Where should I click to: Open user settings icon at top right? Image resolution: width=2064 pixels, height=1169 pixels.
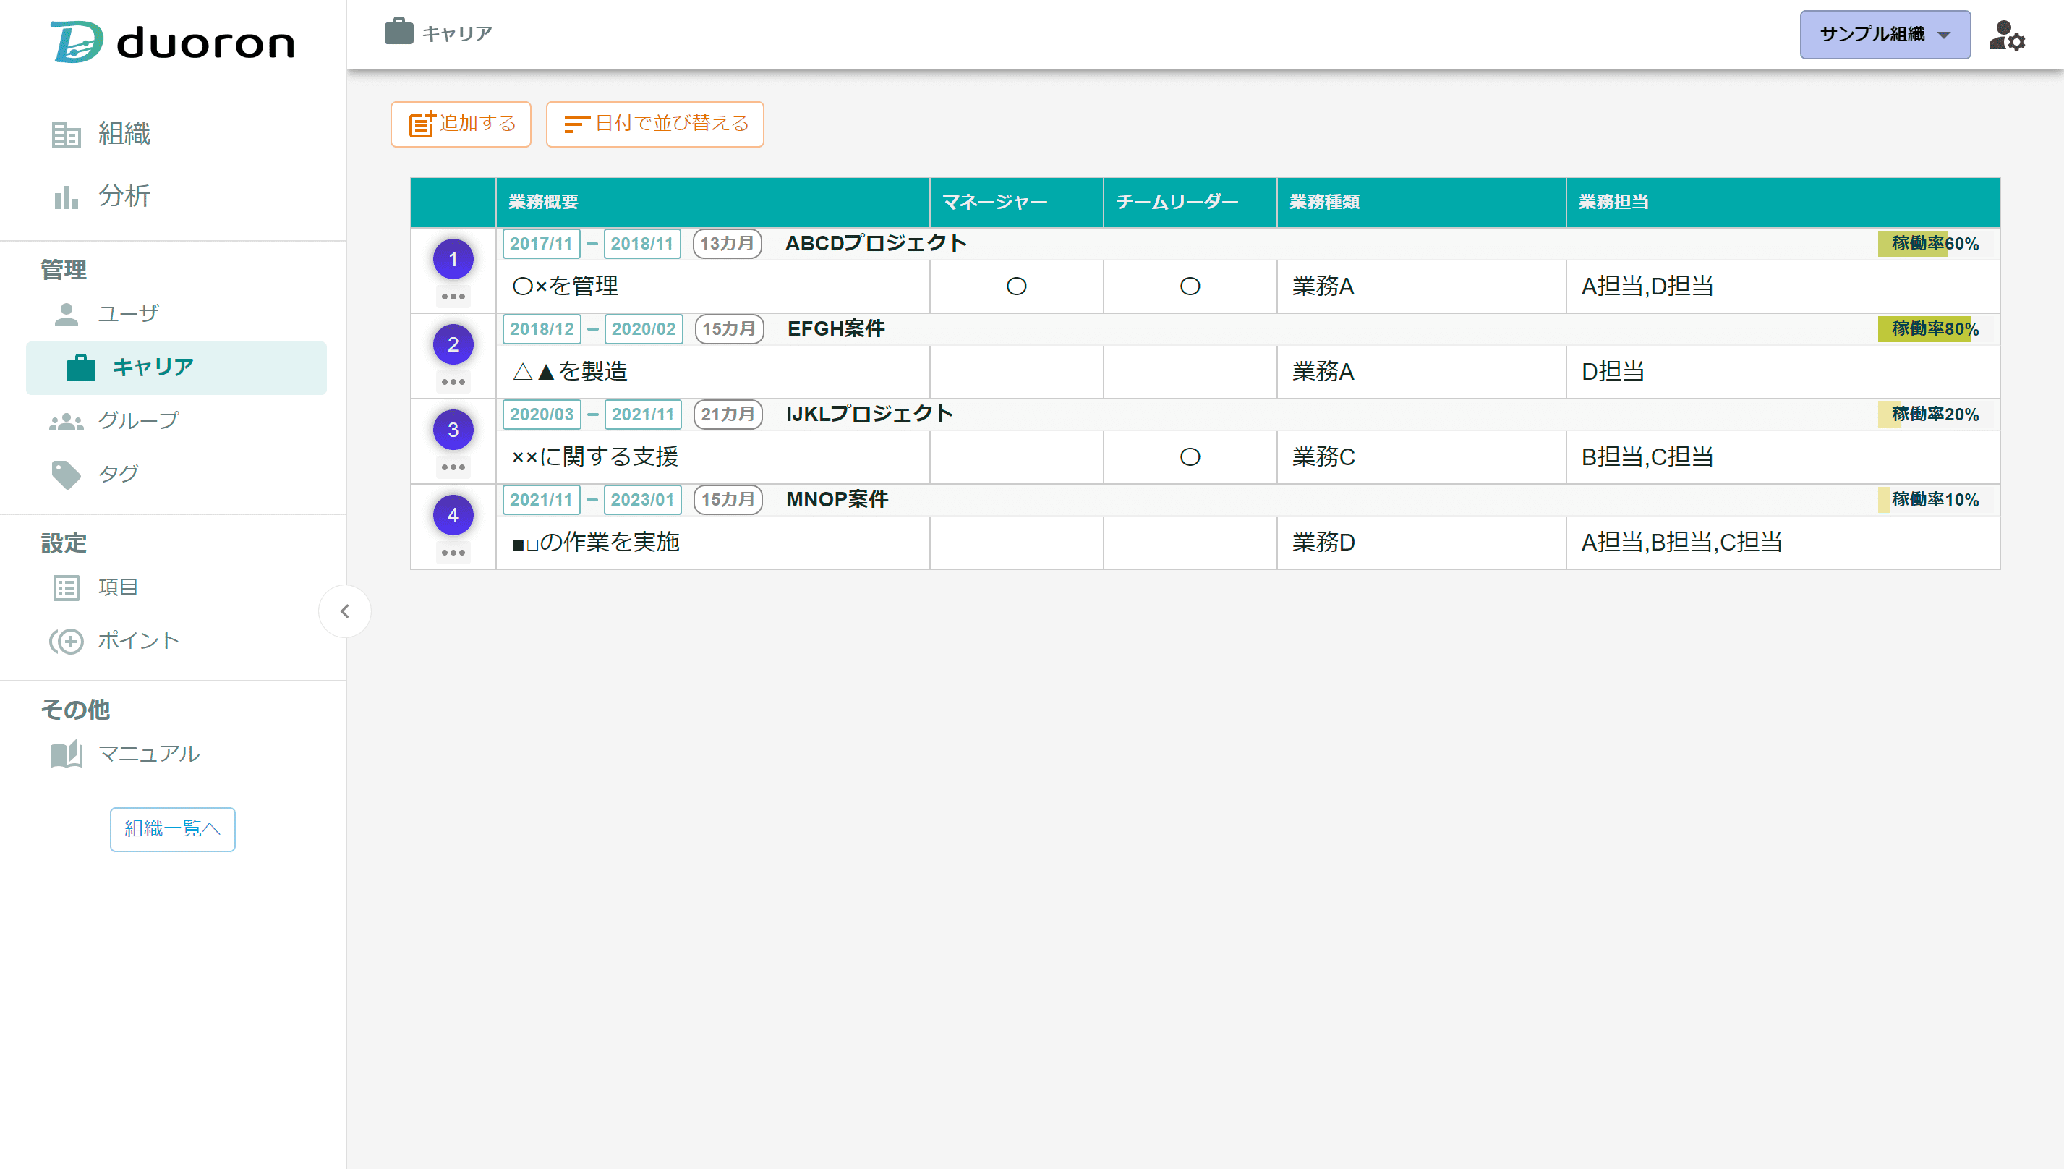(x=2006, y=35)
